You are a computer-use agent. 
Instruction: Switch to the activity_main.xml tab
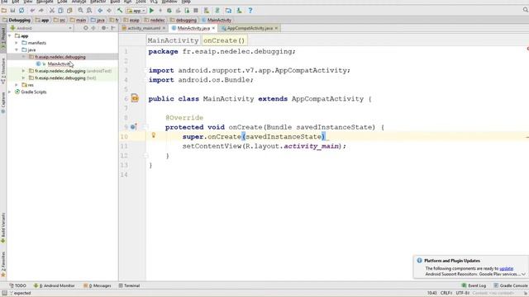(144, 28)
